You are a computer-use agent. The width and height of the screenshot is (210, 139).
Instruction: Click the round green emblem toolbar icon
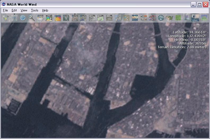click(161, 18)
